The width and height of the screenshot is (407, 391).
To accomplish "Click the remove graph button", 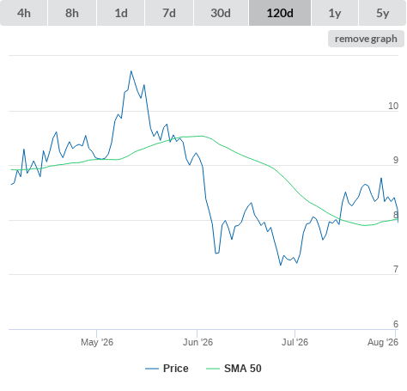I will pos(366,39).
